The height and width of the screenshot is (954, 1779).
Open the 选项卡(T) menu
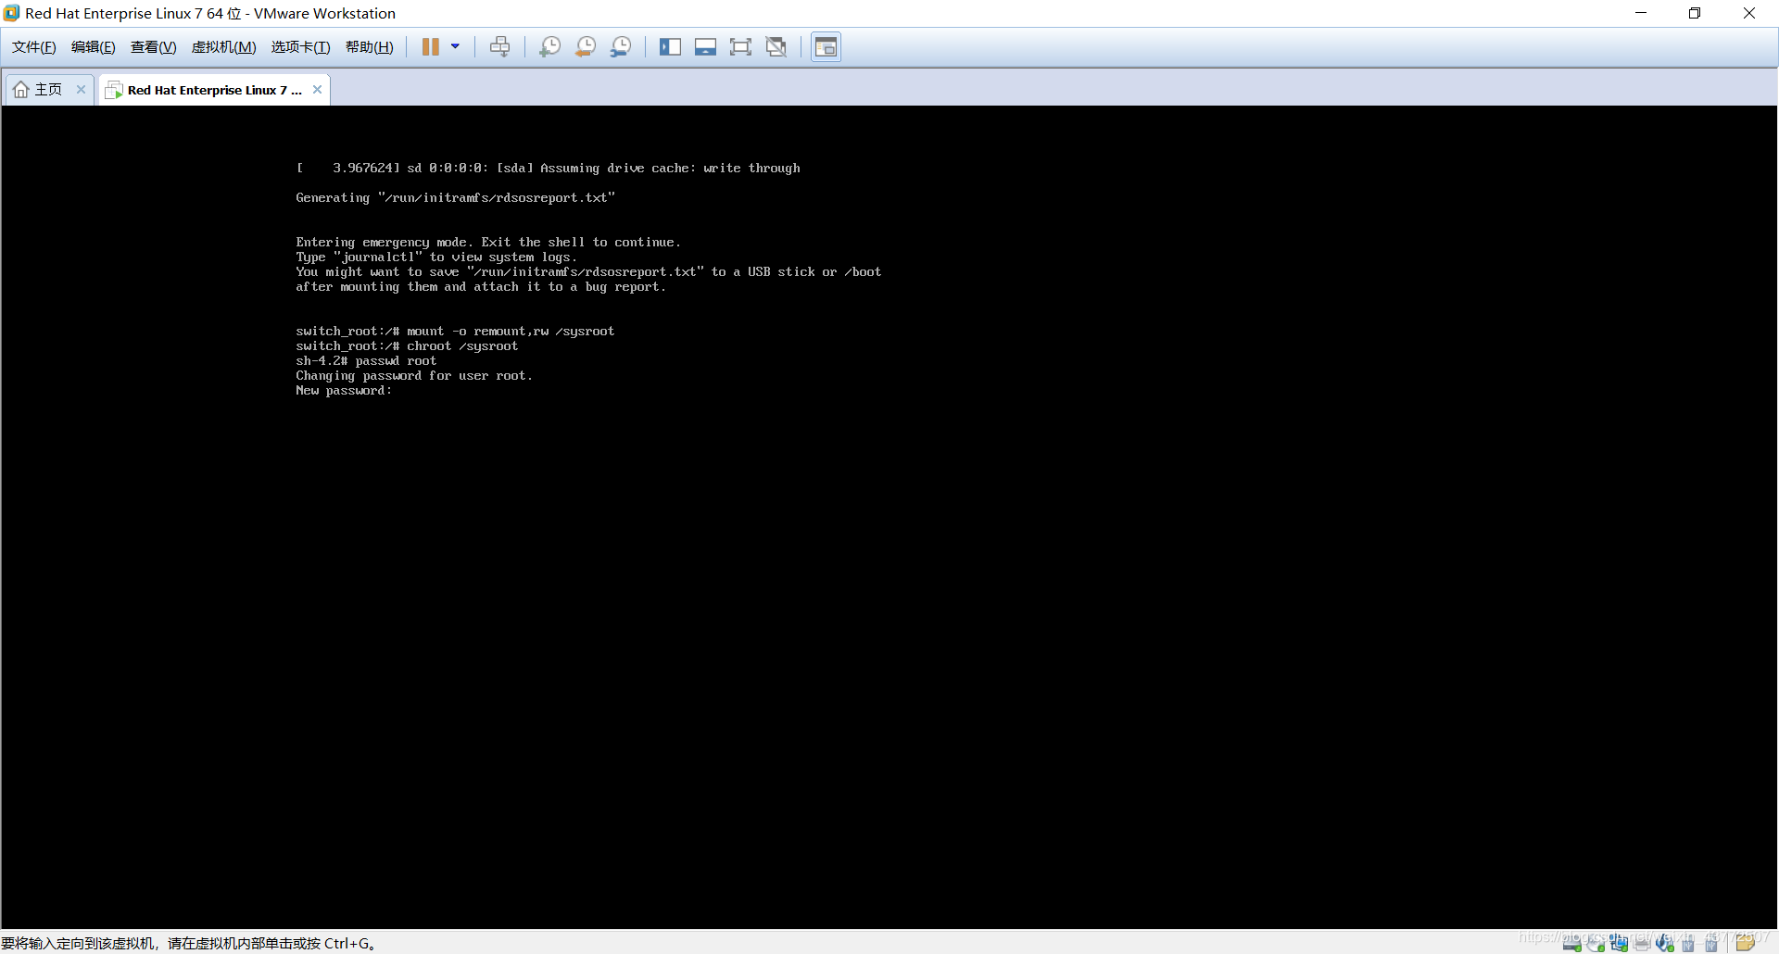click(300, 47)
